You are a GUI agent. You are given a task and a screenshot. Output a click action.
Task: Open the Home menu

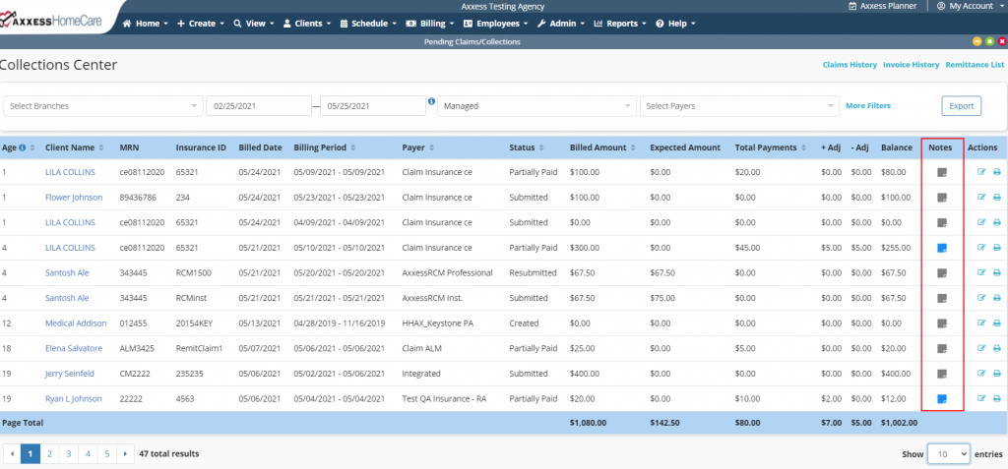pos(146,24)
